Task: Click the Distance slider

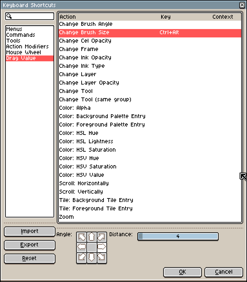Action: pos(178,237)
